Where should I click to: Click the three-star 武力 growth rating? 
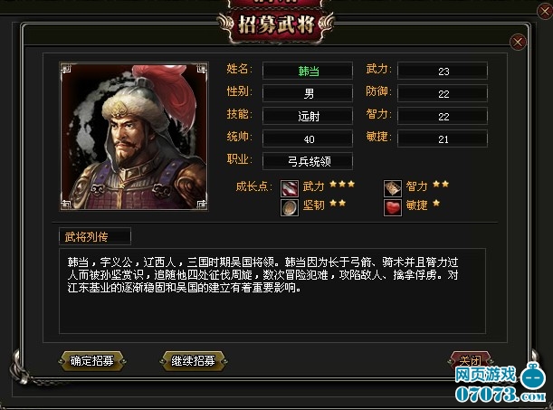point(342,184)
